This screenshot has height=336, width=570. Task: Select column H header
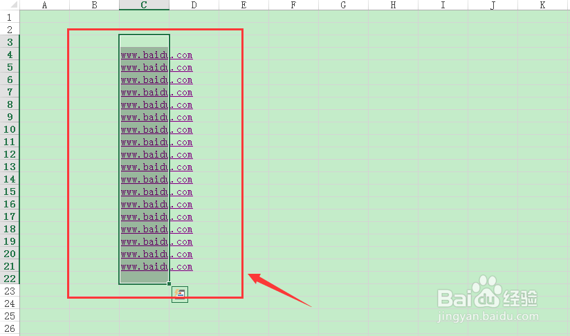click(394, 5)
